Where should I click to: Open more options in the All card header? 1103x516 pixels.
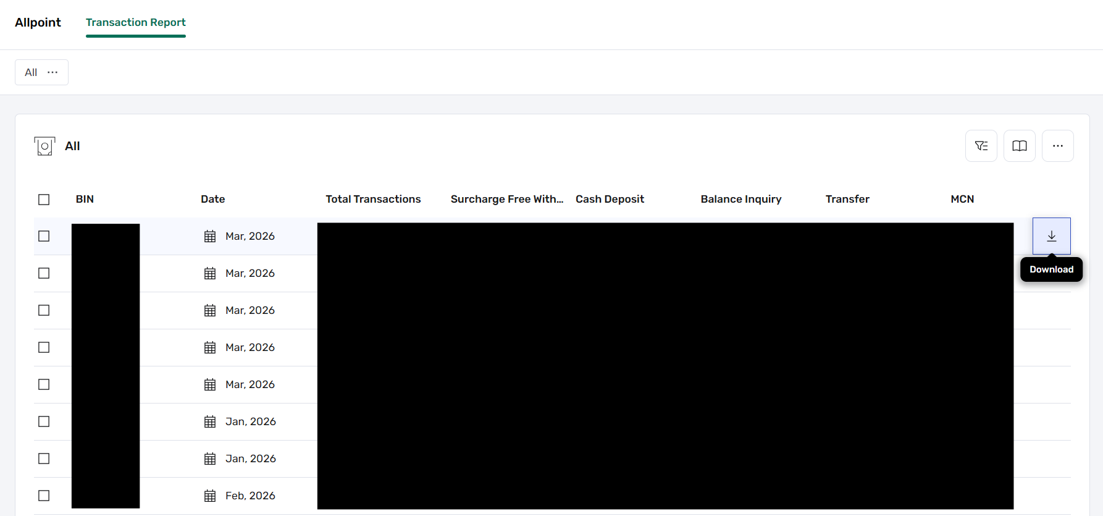pos(1058,146)
